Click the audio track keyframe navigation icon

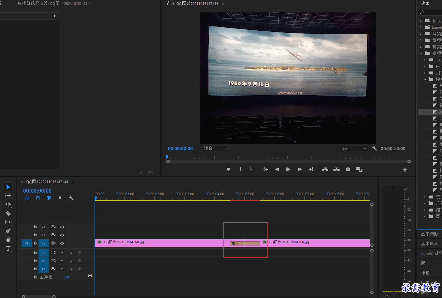click(x=90, y=276)
